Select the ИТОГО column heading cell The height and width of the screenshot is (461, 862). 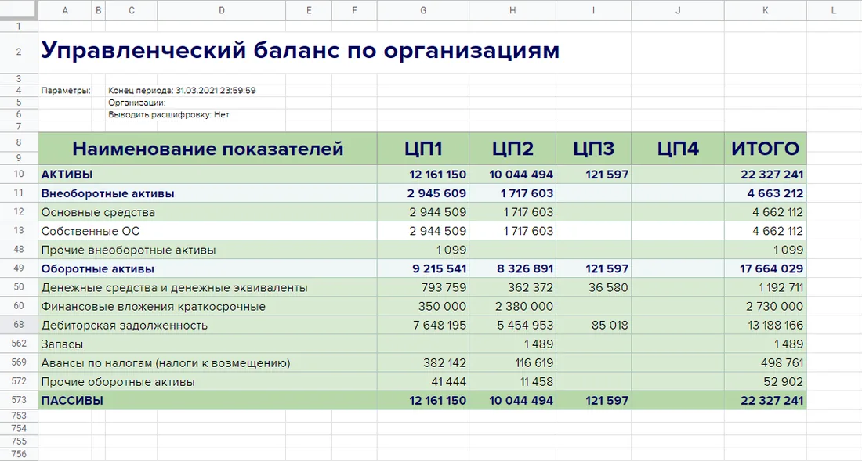766,148
